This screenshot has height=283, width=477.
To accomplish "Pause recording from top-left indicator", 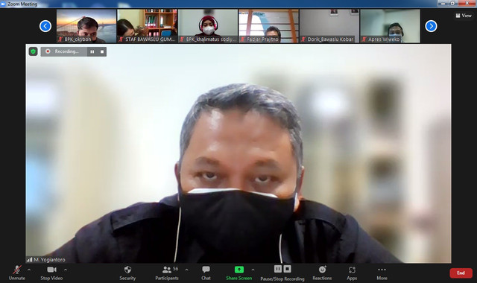I will pos(92,51).
